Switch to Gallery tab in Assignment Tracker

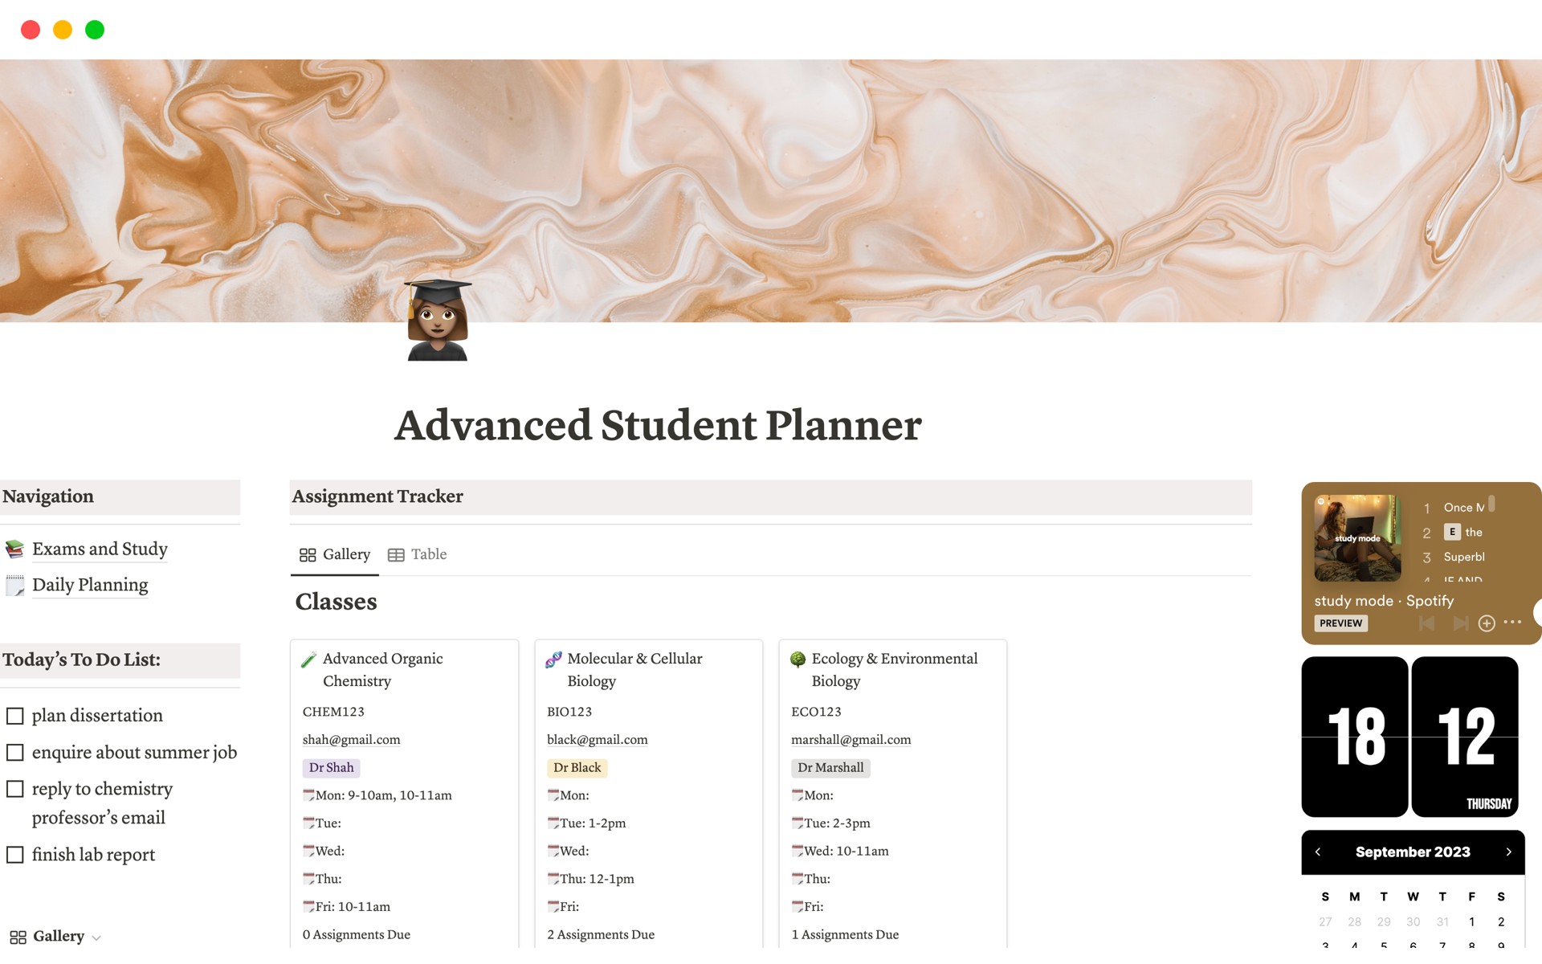(x=334, y=554)
